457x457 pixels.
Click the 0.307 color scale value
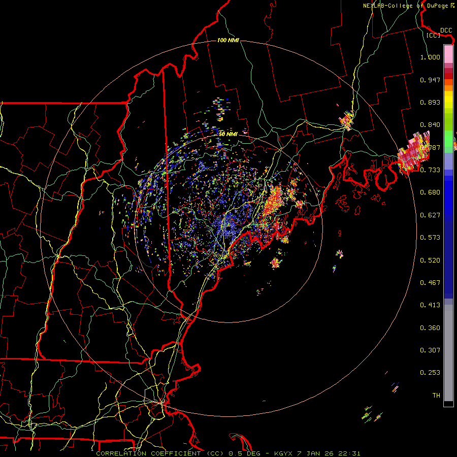[x=430, y=350]
